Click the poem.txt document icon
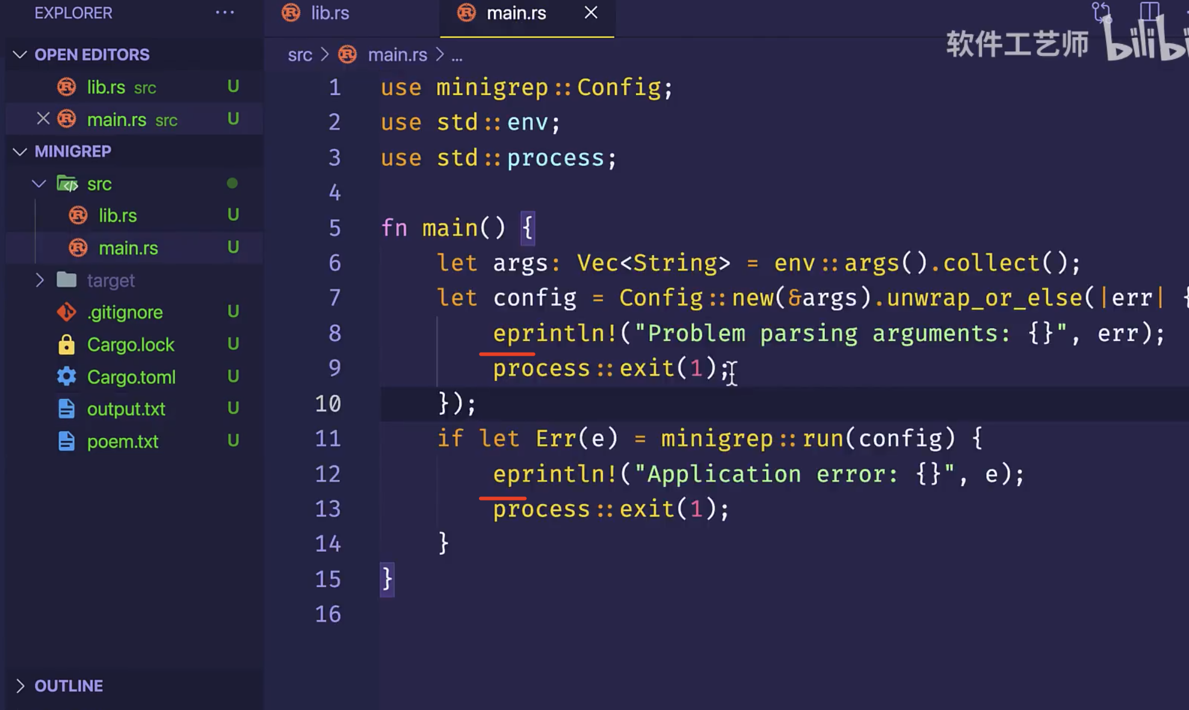Image resolution: width=1189 pixels, height=710 pixels. 66,441
